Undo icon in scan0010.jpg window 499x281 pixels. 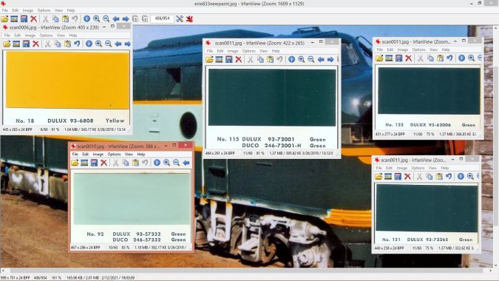click(x=145, y=163)
